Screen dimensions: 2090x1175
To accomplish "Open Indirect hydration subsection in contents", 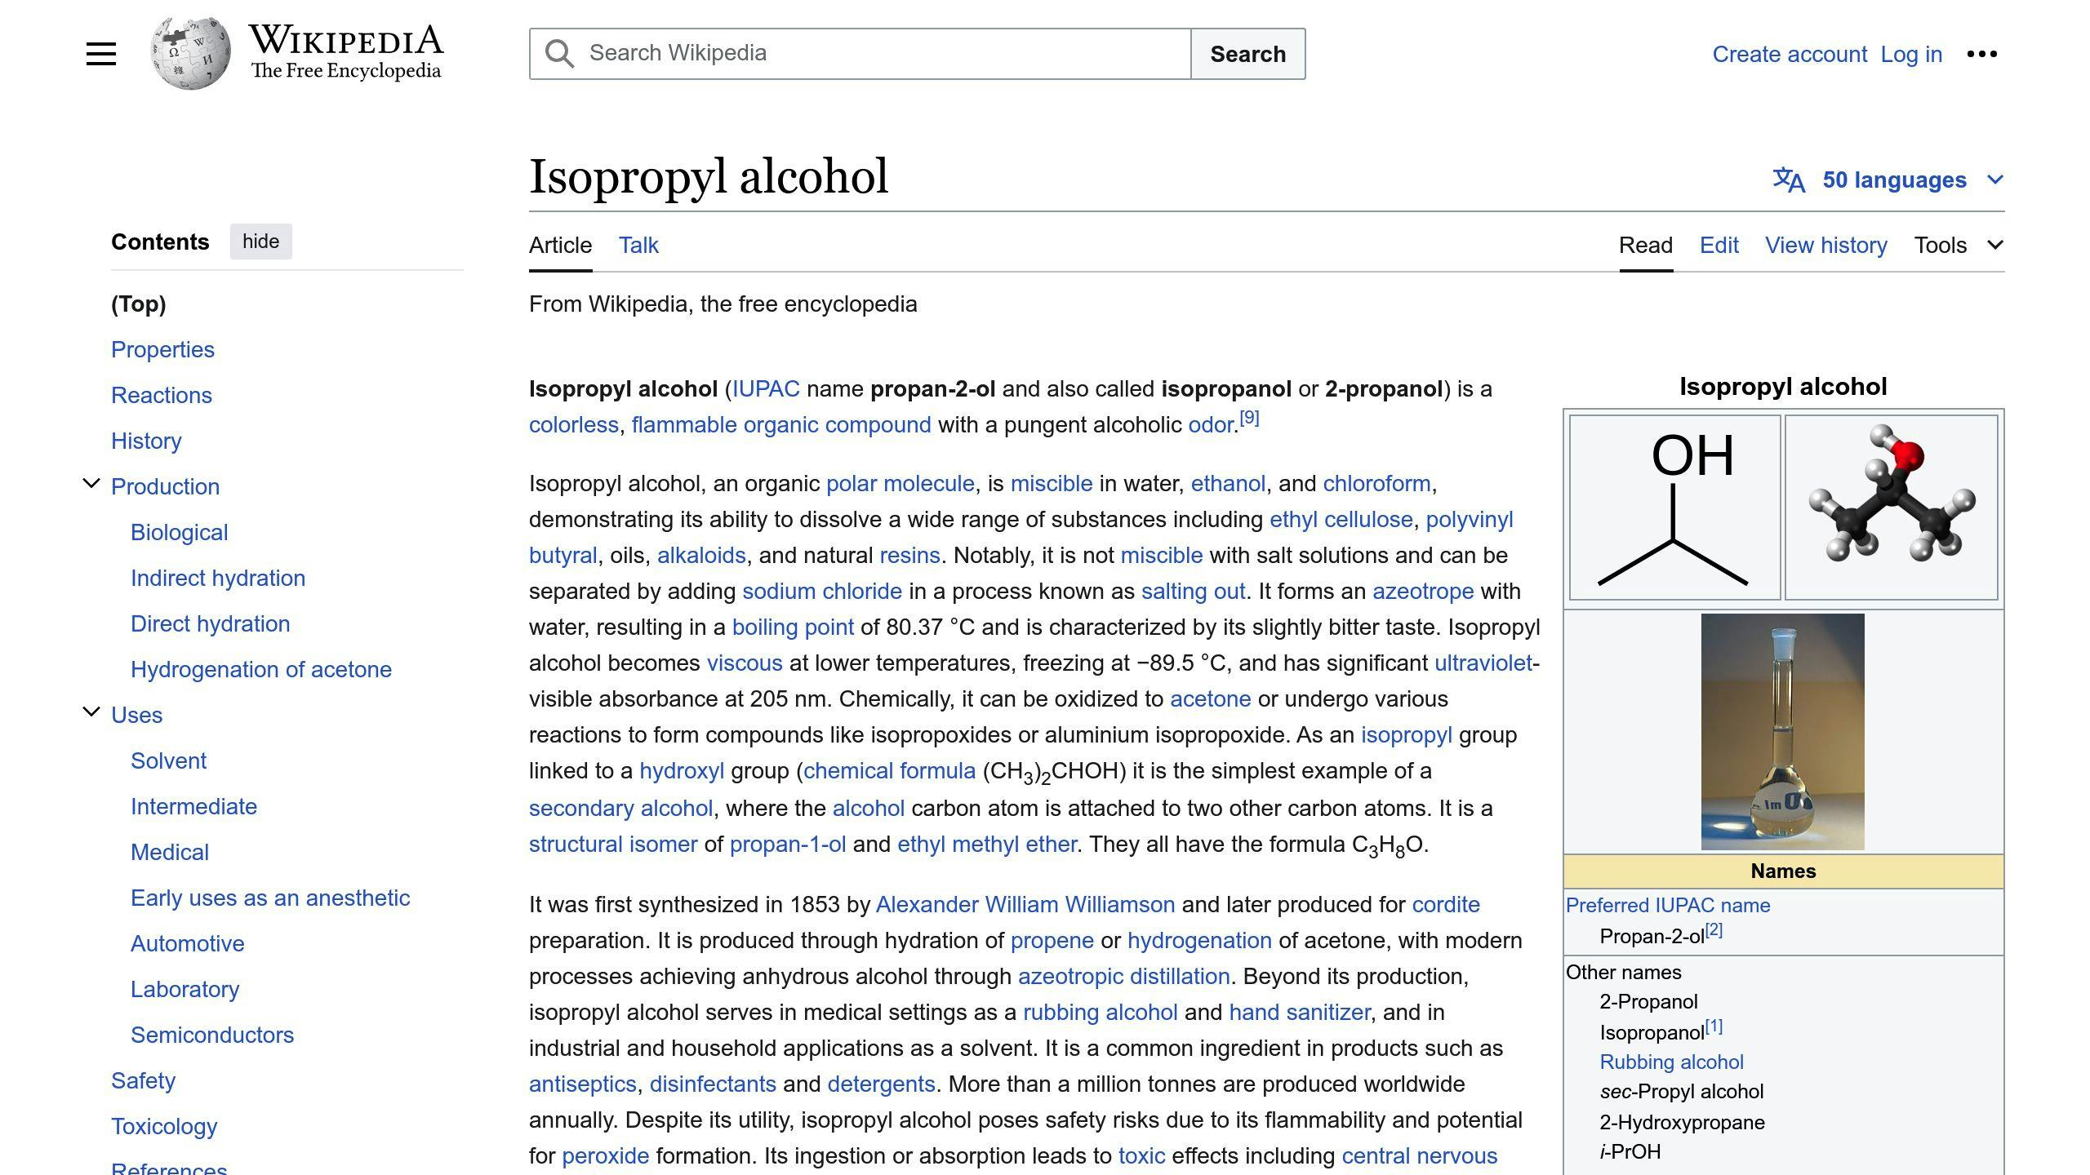I will (218, 578).
